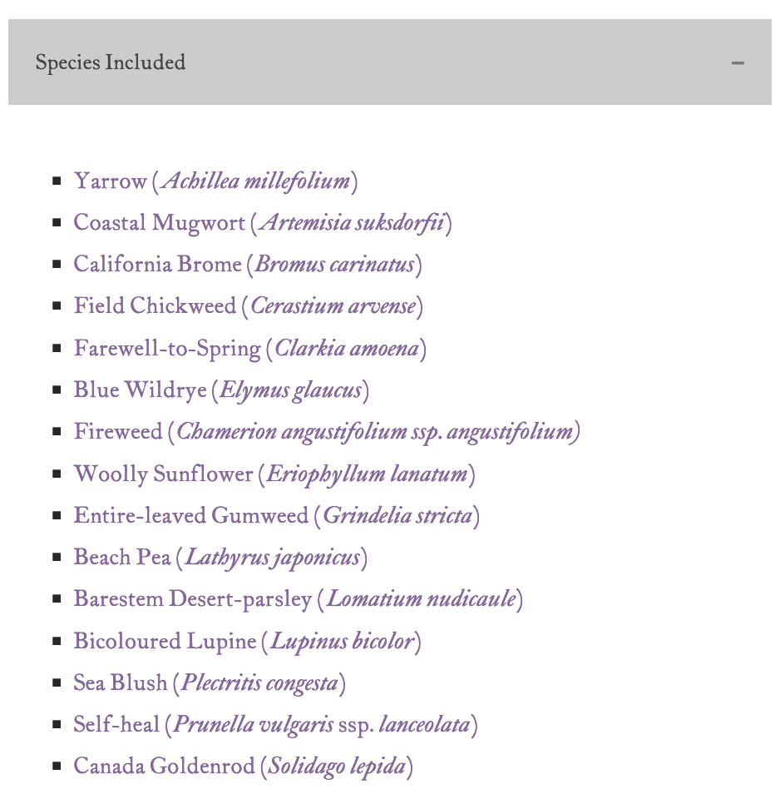Follow the Bicoloured Lupine link
780x799 pixels.
click(165, 642)
